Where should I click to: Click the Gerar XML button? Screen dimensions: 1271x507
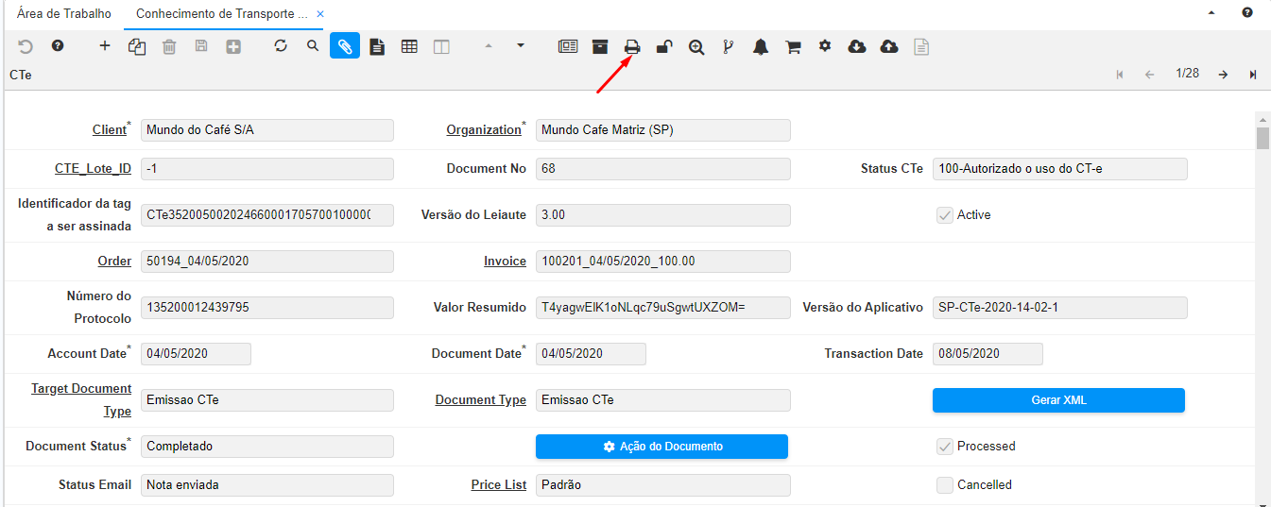coord(1058,400)
